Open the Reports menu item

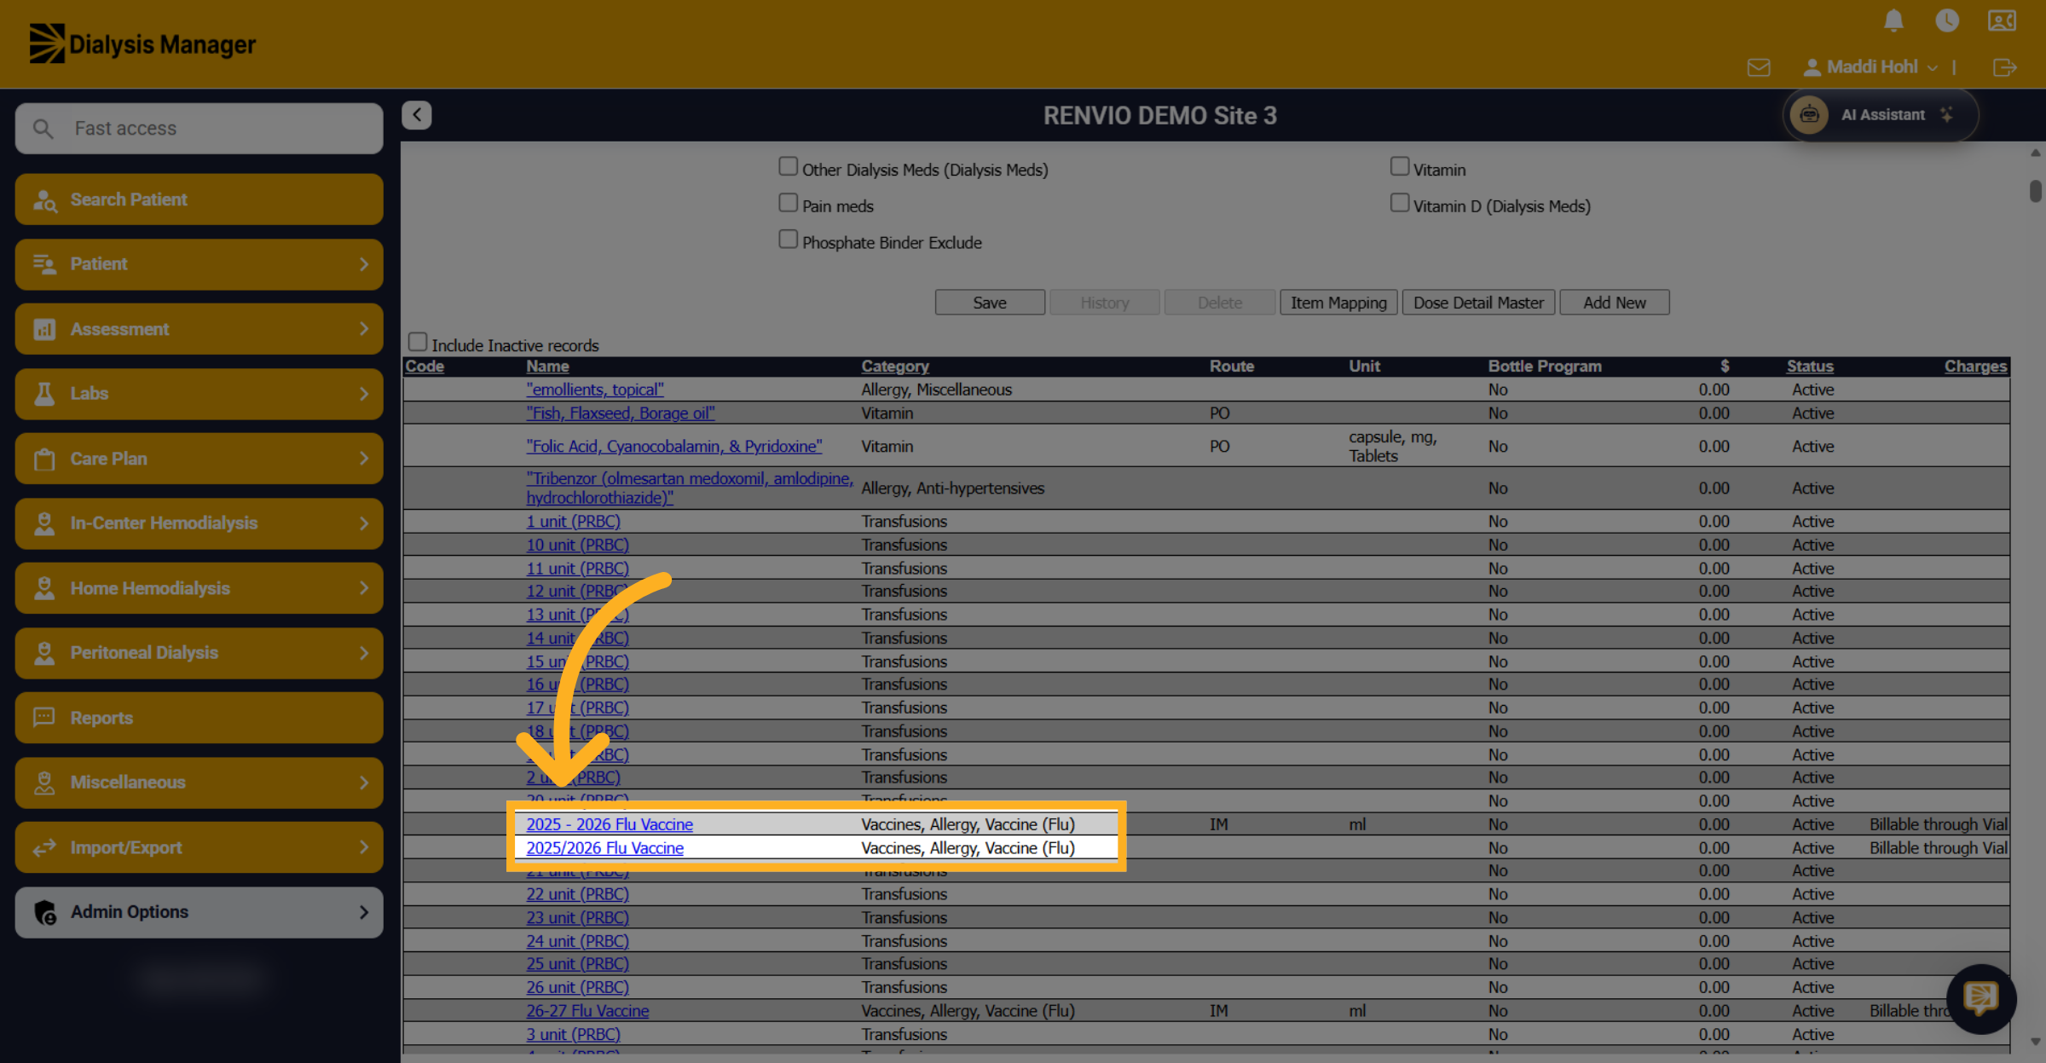click(199, 718)
